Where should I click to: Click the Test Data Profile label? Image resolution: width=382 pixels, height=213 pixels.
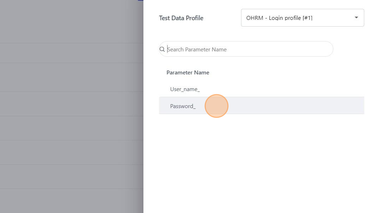[x=181, y=18]
